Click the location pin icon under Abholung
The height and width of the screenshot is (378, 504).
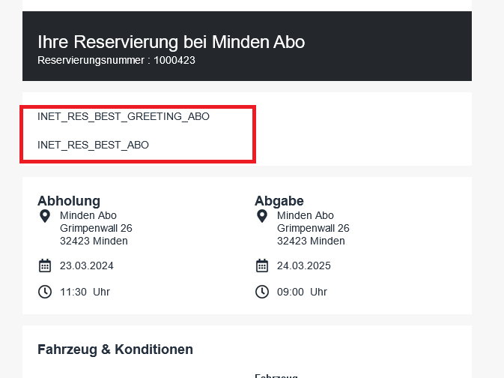(x=44, y=216)
